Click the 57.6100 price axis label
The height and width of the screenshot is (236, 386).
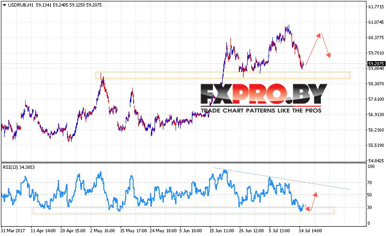(376, 99)
